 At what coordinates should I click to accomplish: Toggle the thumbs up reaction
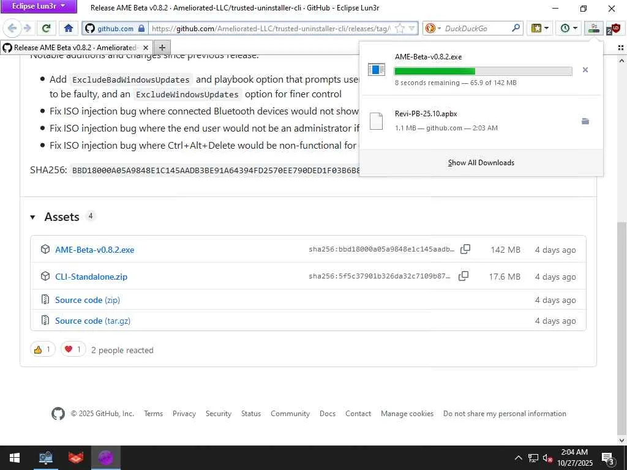pos(43,349)
